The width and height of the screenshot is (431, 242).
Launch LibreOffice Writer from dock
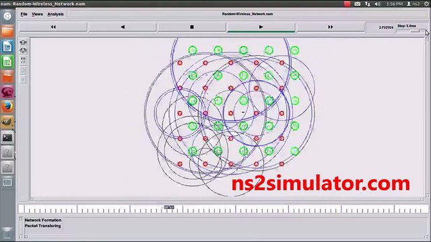tap(7, 46)
